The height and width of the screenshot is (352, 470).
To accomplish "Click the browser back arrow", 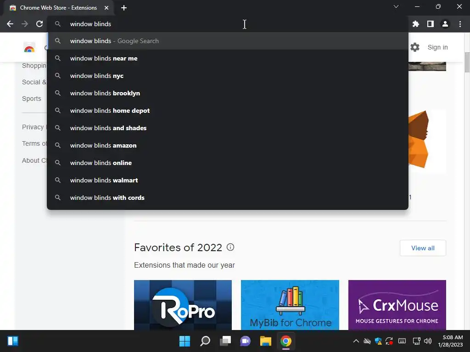I will 10,24.
